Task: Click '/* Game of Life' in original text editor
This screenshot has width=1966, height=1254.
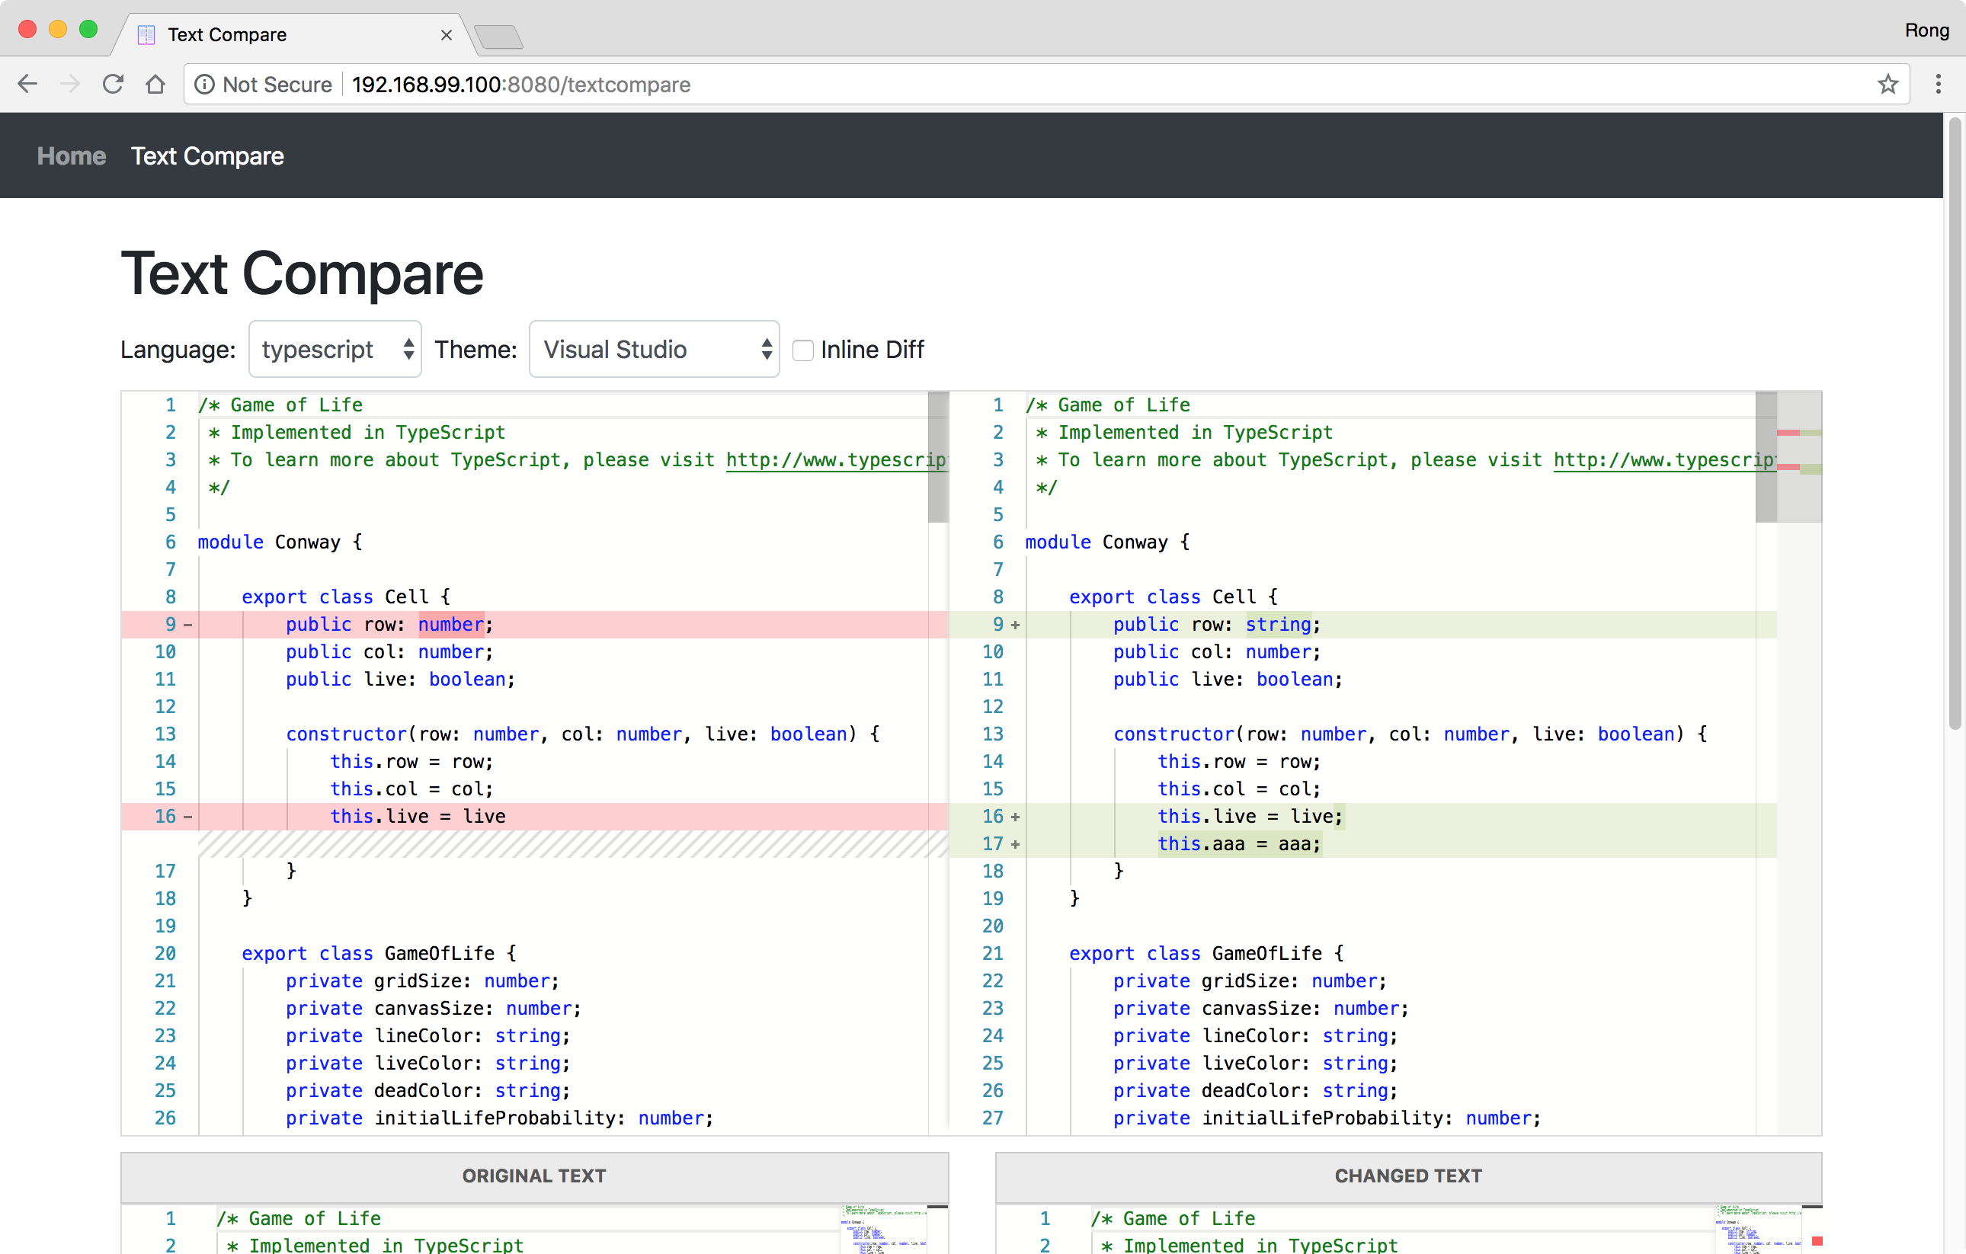Action: [299, 1219]
